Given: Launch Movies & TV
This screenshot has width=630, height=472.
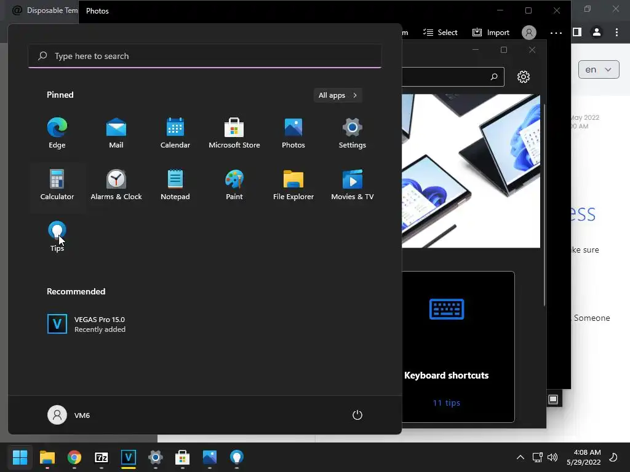Looking at the screenshot, I should pos(353,185).
